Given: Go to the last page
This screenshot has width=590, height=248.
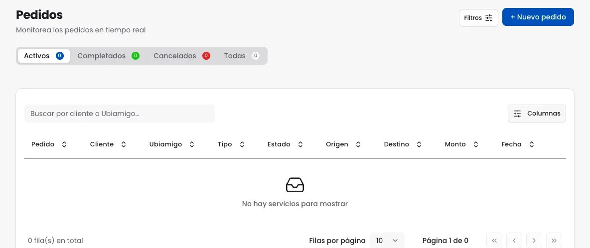Looking at the screenshot, I should [x=554, y=241].
